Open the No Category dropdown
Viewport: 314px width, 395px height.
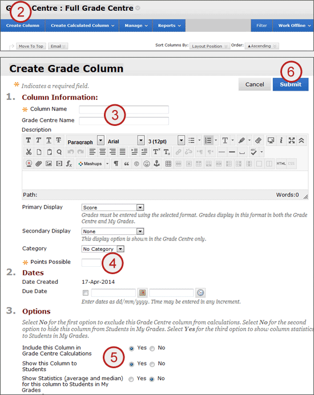click(103, 249)
